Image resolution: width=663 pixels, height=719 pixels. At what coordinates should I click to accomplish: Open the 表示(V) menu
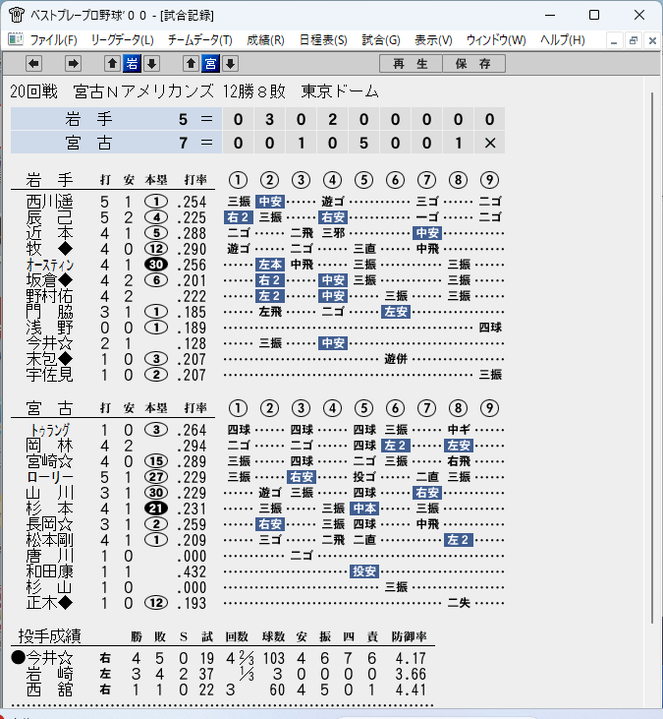pyautogui.click(x=433, y=40)
